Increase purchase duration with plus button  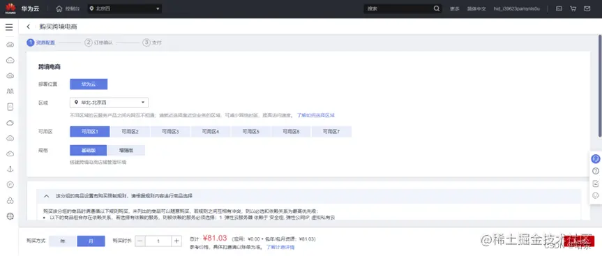176,241
